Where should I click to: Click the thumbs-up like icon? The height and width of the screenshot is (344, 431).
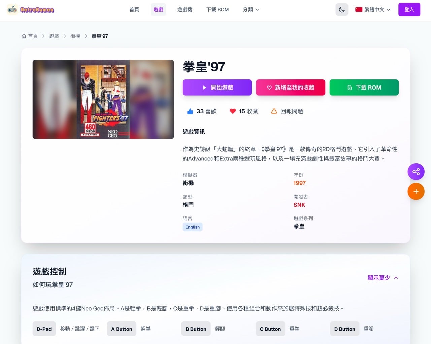pos(190,111)
